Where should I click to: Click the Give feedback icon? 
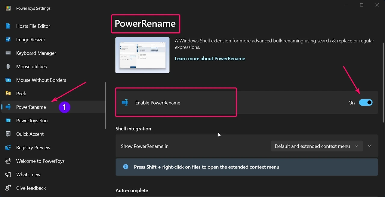pos(8,188)
